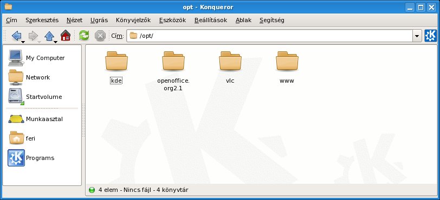Open the Ablak menu

244,20
